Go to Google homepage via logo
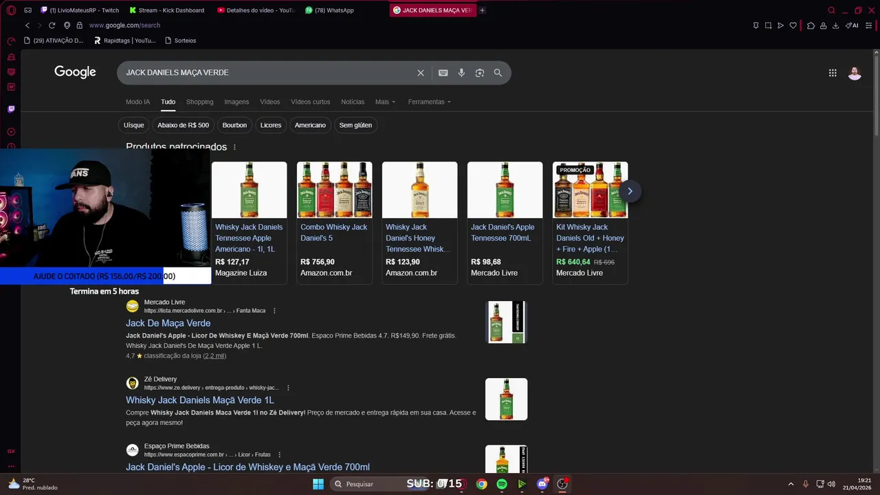 pos(75,72)
